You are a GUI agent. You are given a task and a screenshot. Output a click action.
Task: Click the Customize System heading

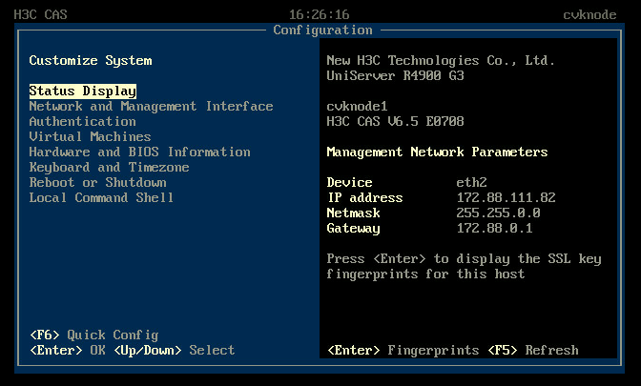(91, 61)
